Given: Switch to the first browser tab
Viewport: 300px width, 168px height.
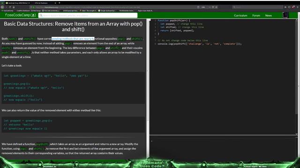Looking at the screenshot, I should (x=17, y=3).
